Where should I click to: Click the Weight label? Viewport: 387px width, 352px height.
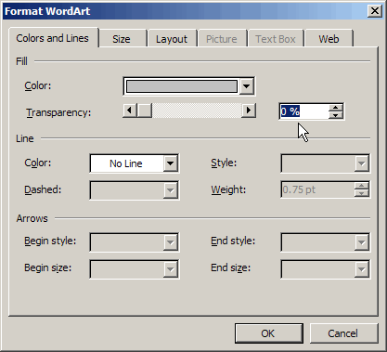[228, 189]
